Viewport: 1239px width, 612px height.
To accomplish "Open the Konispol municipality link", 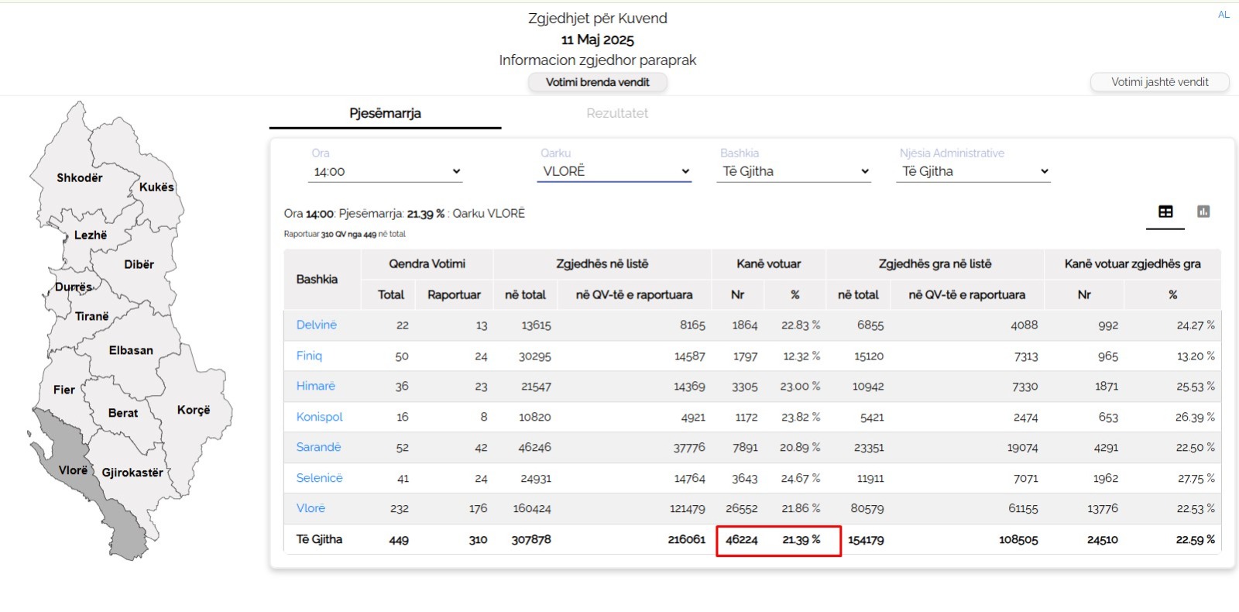I will 319,417.
